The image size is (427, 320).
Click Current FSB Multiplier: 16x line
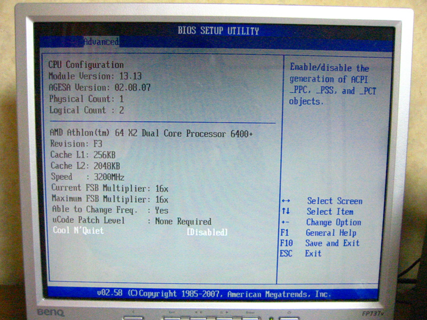pyautogui.click(x=110, y=188)
